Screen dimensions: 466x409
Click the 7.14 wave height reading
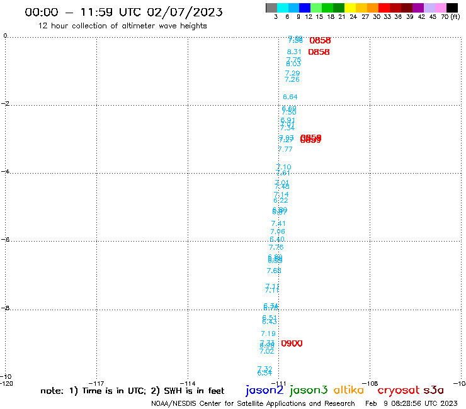(x=281, y=194)
